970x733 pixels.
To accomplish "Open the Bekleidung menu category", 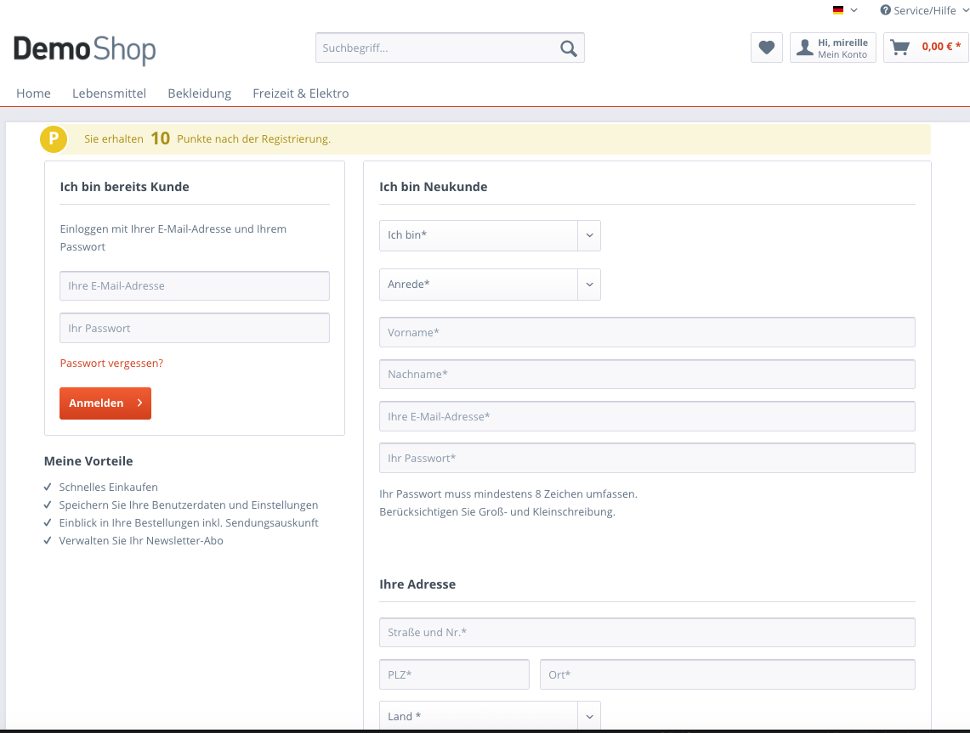I will coord(199,93).
